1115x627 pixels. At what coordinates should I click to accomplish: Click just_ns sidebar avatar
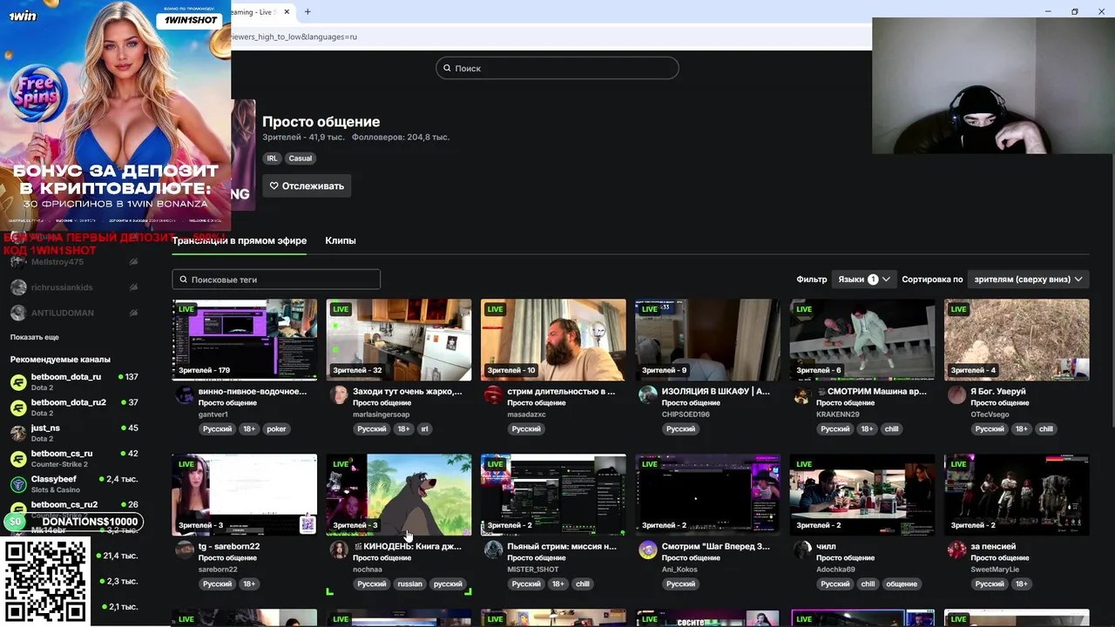[18, 433]
